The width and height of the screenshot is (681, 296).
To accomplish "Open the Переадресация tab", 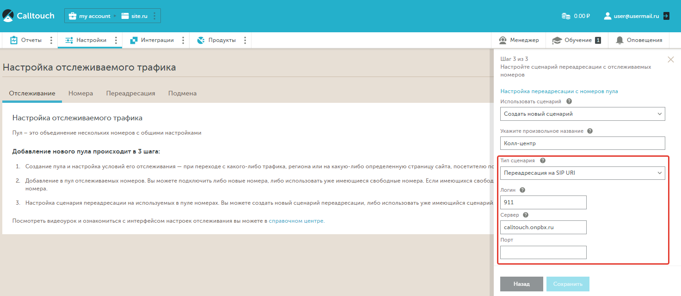I will click(130, 93).
